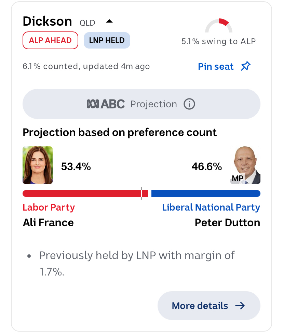Click the ALP AHEAD status badge
This screenshot has height=335, width=283.
pyautogui.click(x=50, y=40)
